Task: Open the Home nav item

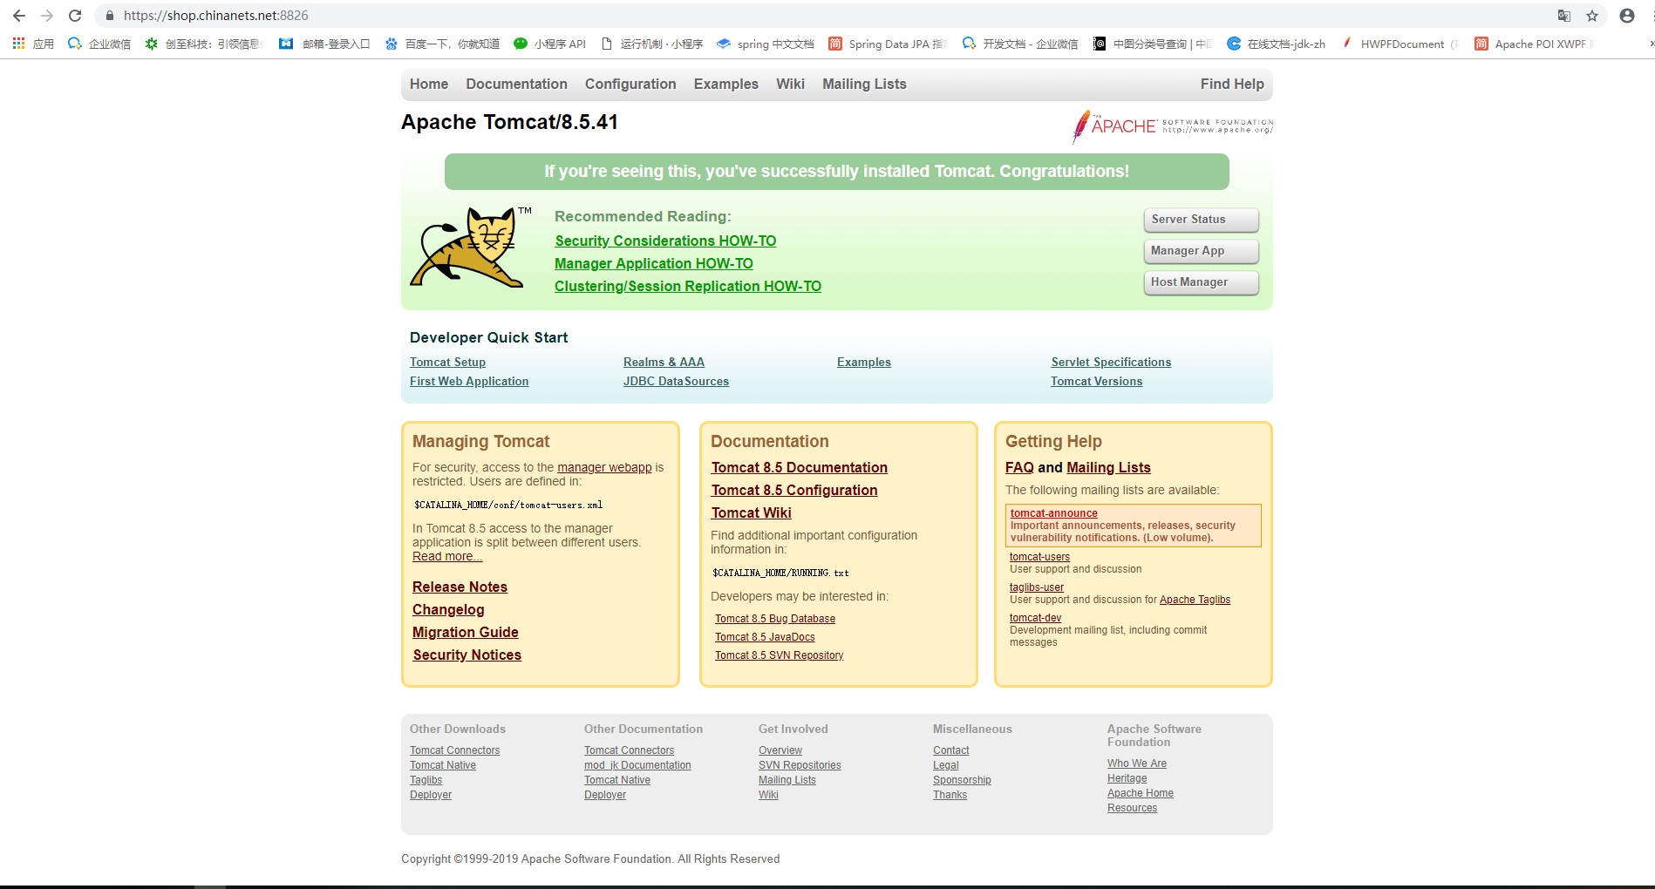Action: (x=429, y=84)
